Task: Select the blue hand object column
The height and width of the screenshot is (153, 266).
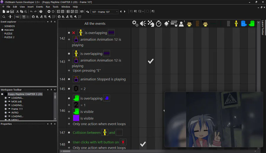Action: click(x=244, y=24)
